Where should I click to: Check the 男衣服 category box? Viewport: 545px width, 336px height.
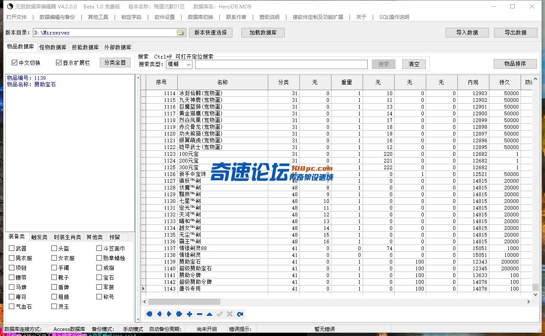click(x=12, y=258)
